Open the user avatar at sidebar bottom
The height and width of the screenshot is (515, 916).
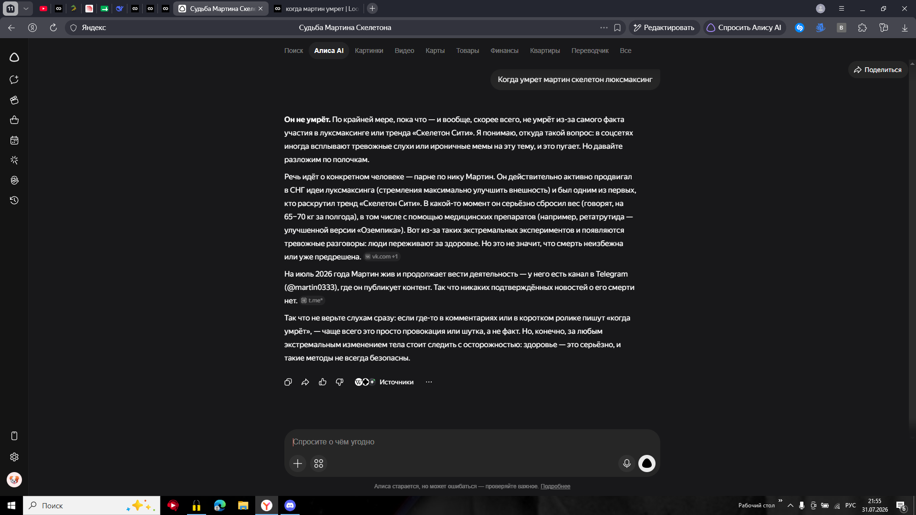coord(14,479)
